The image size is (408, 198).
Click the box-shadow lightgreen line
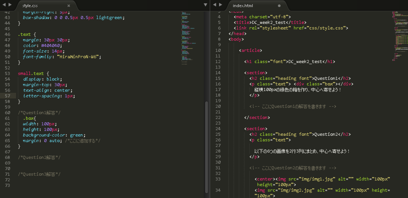pyautogui.click(x=74, y=18)
